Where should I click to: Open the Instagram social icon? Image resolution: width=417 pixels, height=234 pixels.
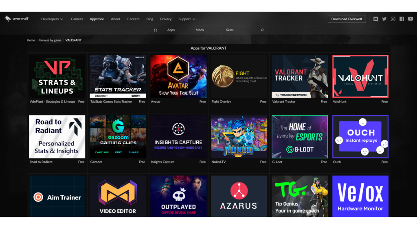(x=393, y=19)
